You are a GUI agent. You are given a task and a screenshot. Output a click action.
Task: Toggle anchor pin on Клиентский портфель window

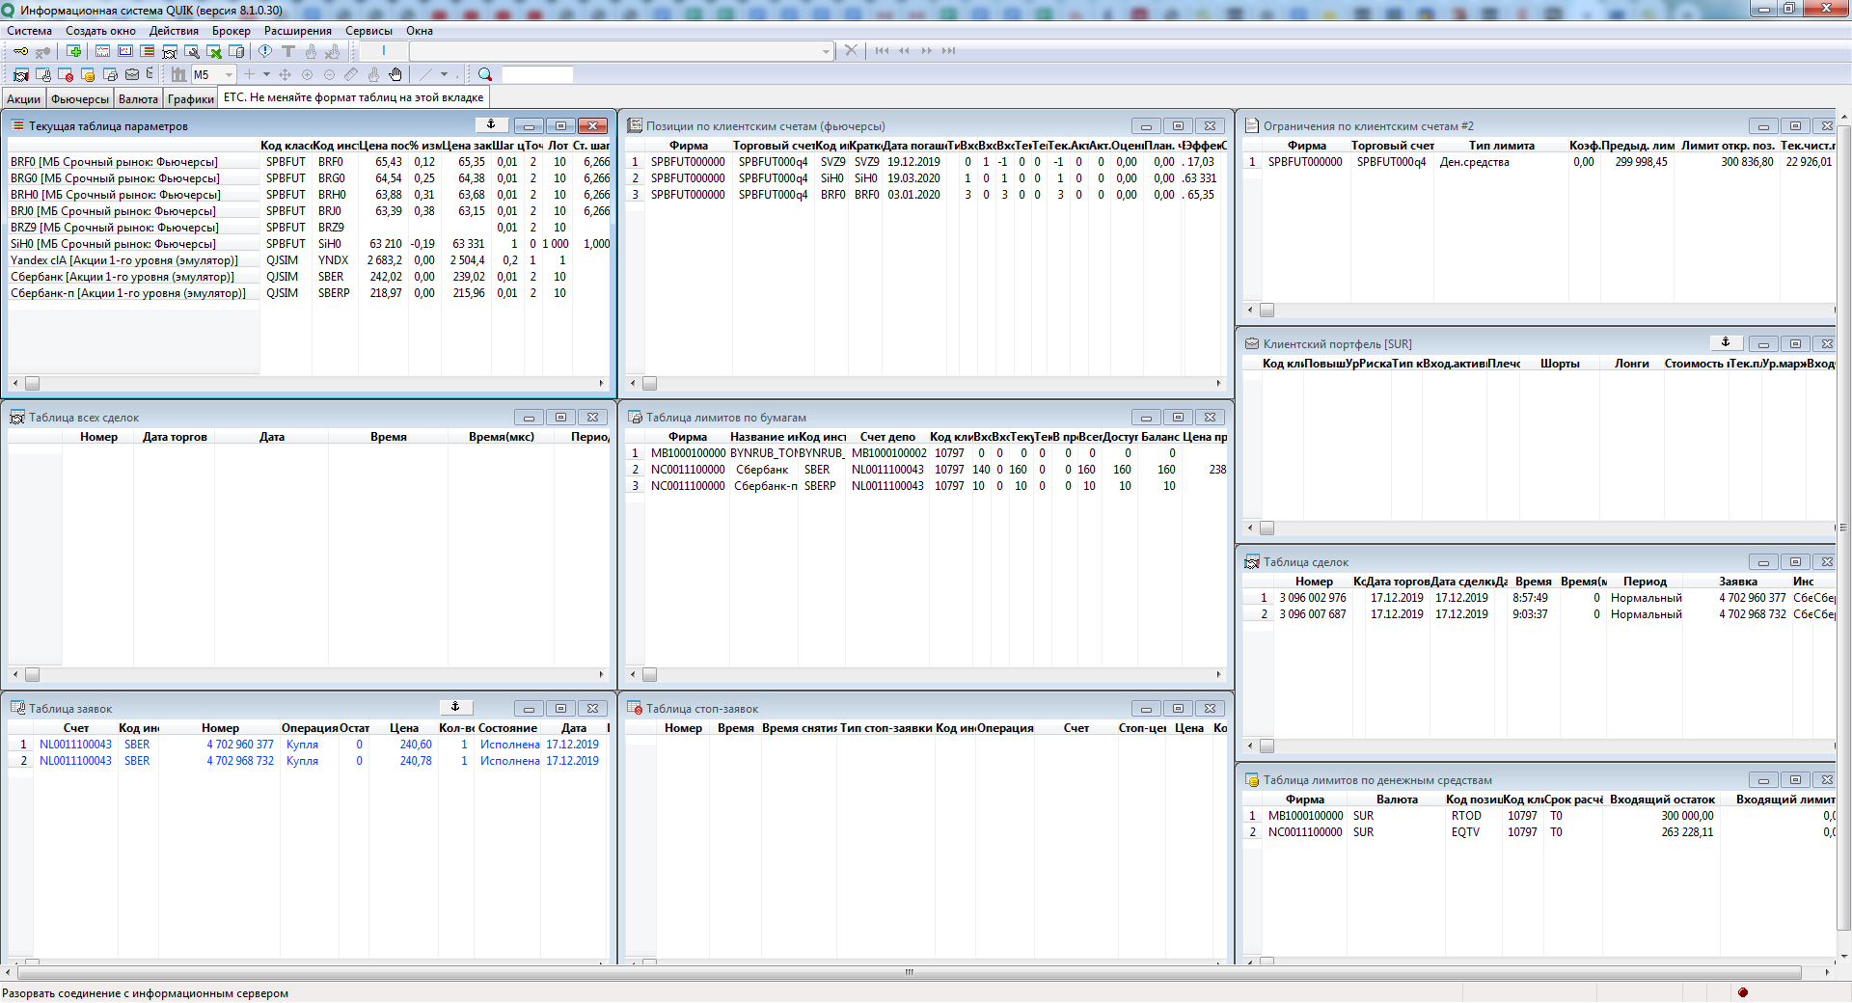[1726, 343]
